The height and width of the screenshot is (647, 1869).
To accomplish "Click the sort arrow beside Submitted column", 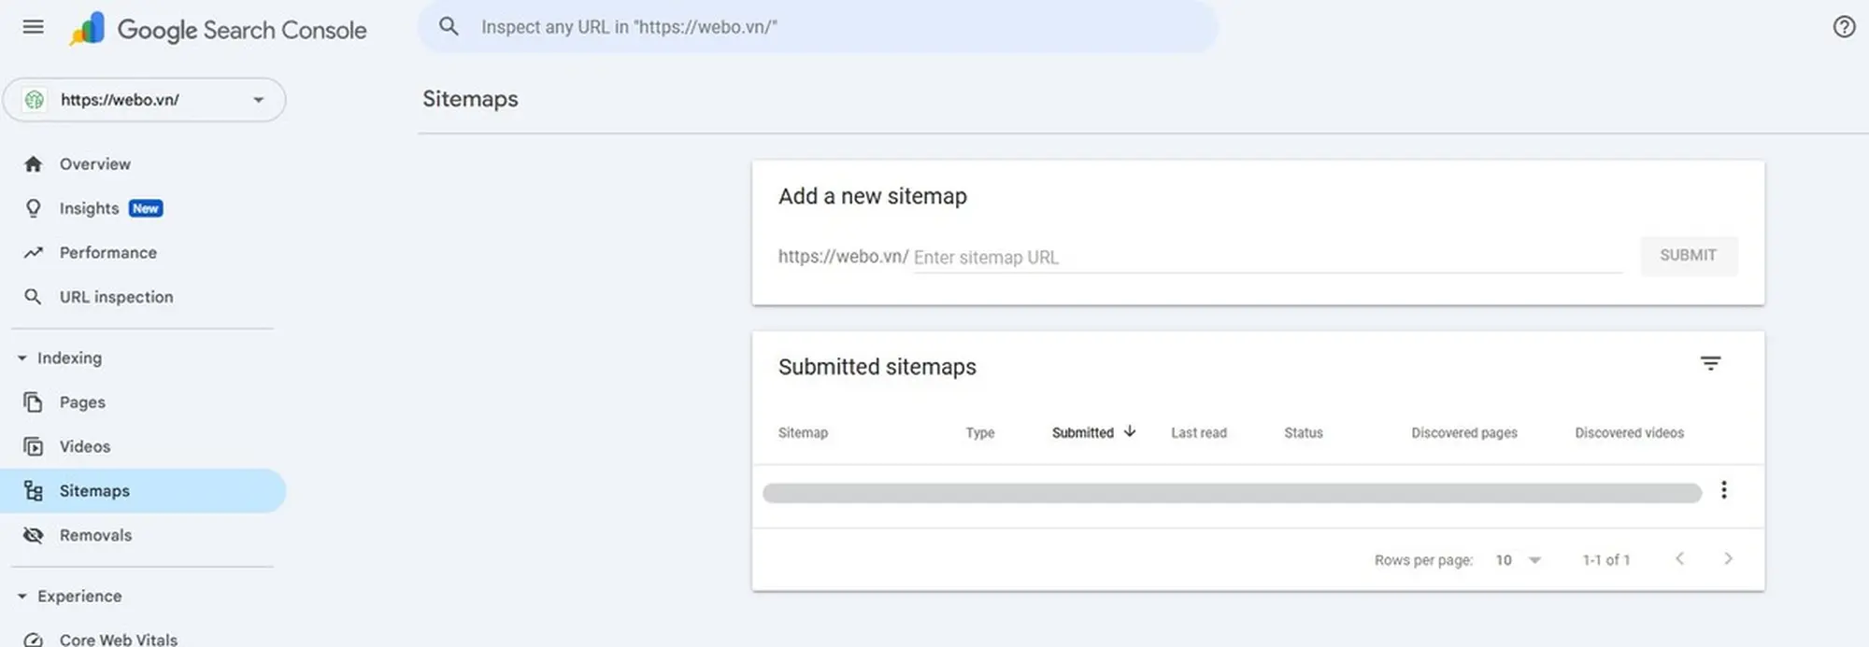I will tap(1130, 431).
